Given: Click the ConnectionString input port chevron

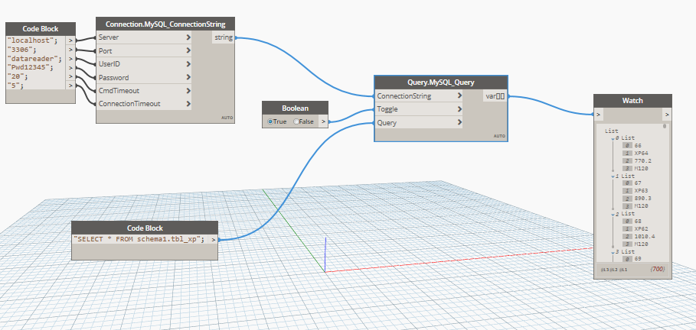Looking at the screenshot, I should click(x=459, y=95).
